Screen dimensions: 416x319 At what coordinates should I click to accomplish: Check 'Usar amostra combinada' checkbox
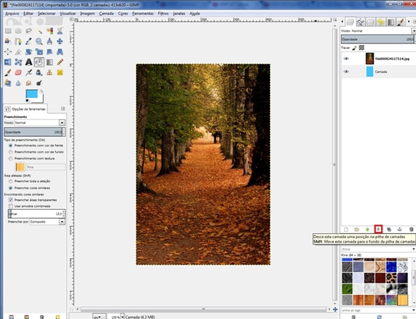pos(11,206)
